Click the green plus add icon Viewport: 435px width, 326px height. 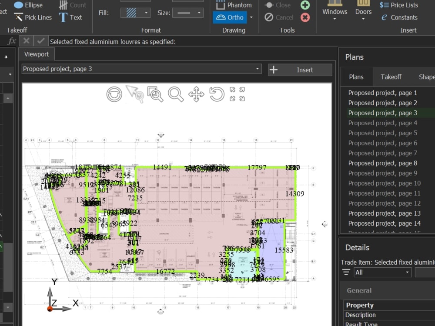pos(305,5)
